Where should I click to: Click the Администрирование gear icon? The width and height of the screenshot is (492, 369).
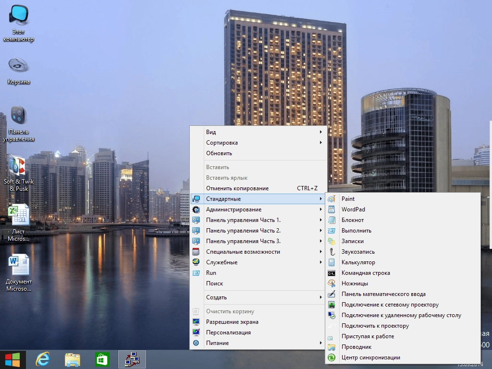pyautogui.click(x=196, y=209)
